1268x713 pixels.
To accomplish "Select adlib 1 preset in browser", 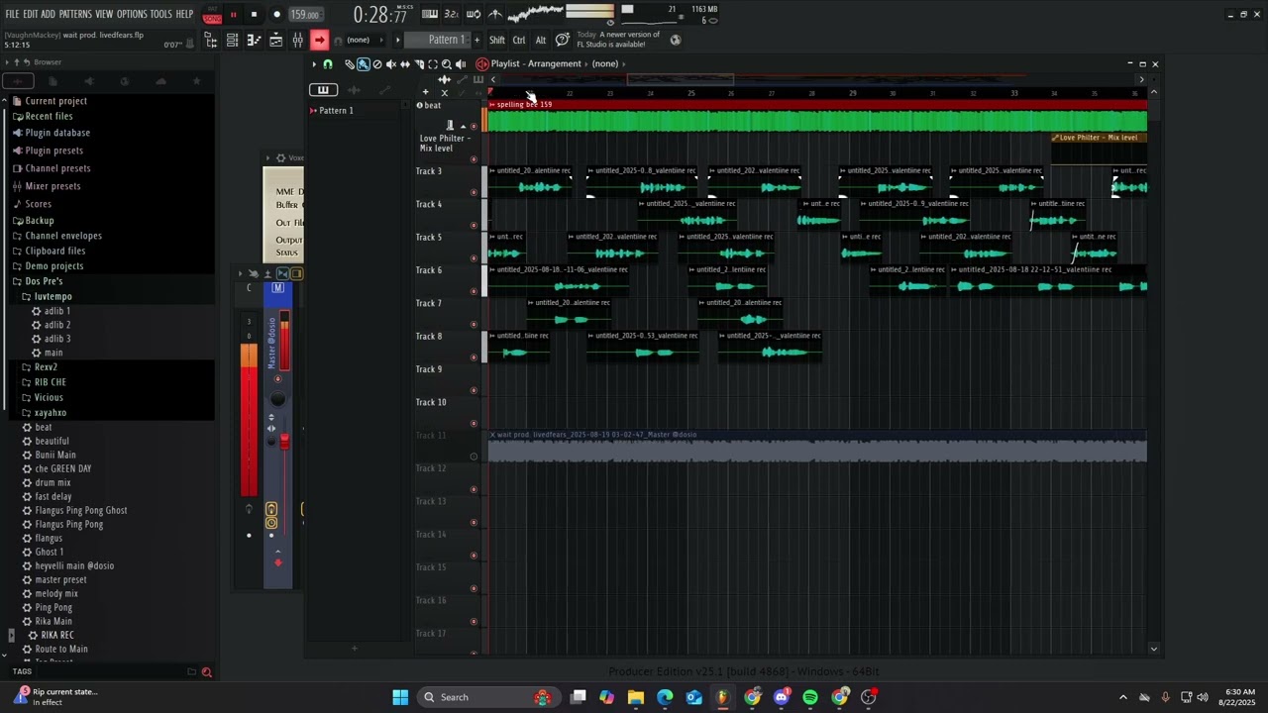I will coord(56,311).
